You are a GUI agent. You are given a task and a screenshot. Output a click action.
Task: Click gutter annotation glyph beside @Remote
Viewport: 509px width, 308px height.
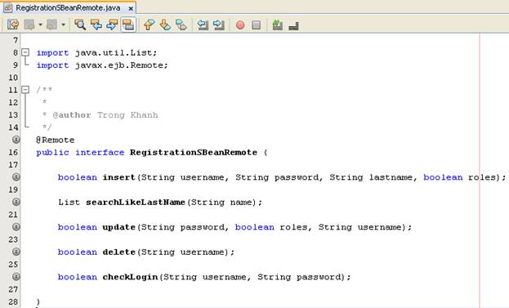pyautogui.click(x=16, y=140)
